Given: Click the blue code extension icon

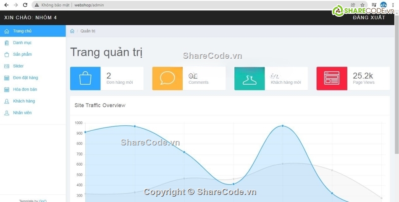Looking at the screenshot, I should [x=383, y=5].
